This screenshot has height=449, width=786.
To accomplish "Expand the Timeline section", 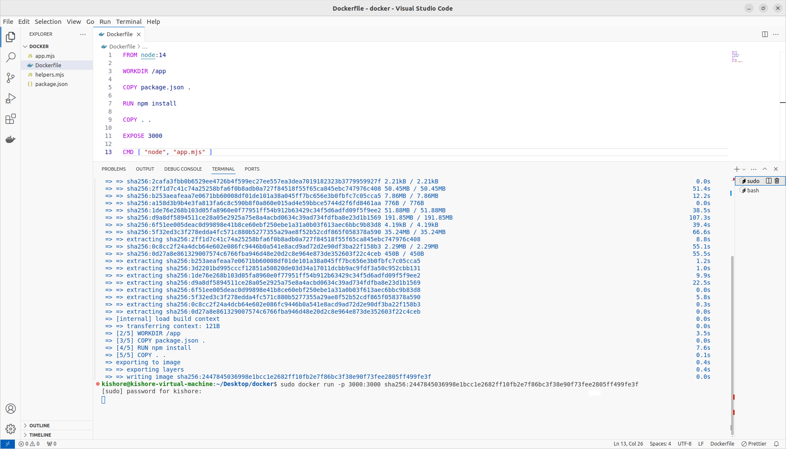I will [x=40, y=435].
